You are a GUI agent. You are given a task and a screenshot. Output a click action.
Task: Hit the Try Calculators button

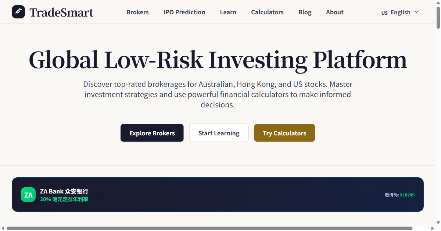coord(284,133)
